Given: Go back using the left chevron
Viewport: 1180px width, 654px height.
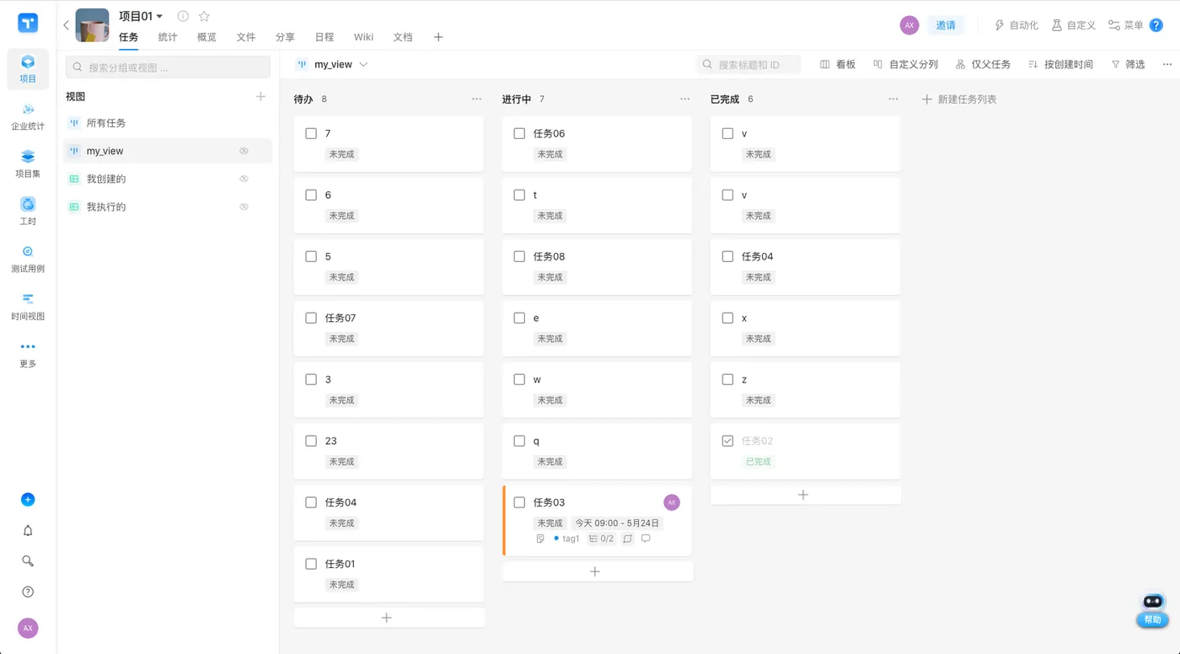Looking at the screenshot, I should (67, 25).
